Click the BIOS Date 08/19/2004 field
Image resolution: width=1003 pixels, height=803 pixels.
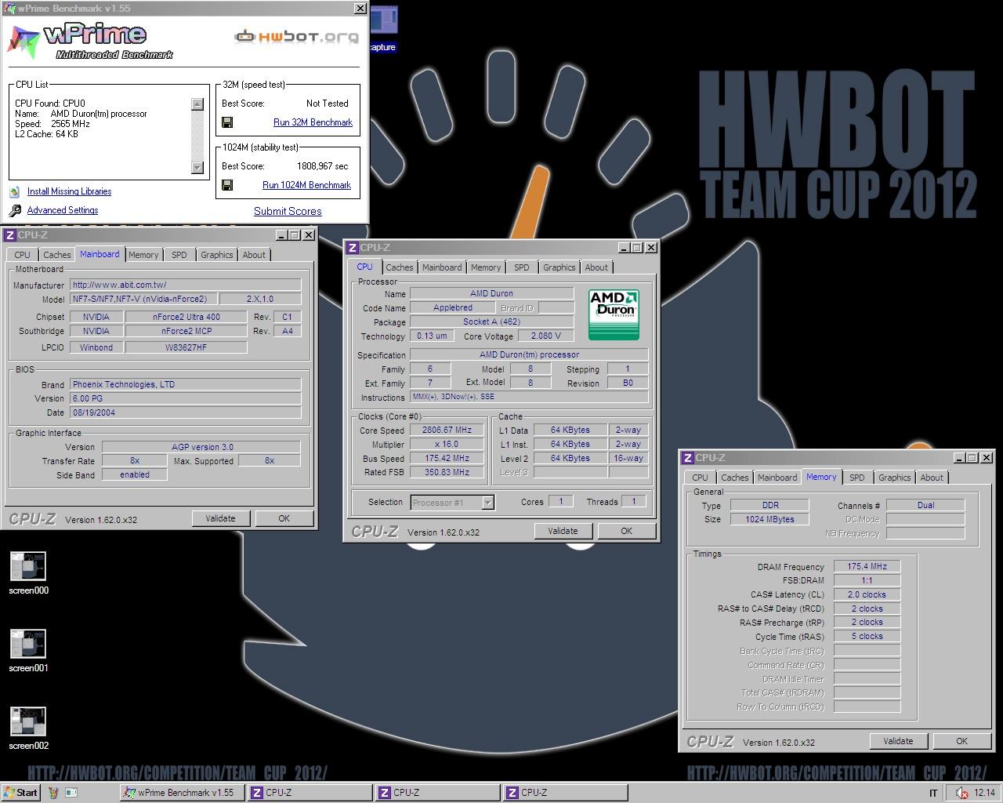point(186,412)
